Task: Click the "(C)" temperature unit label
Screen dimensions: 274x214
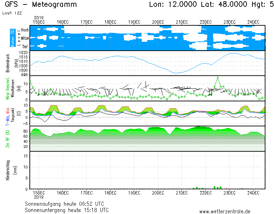Action: pos(19,114)
